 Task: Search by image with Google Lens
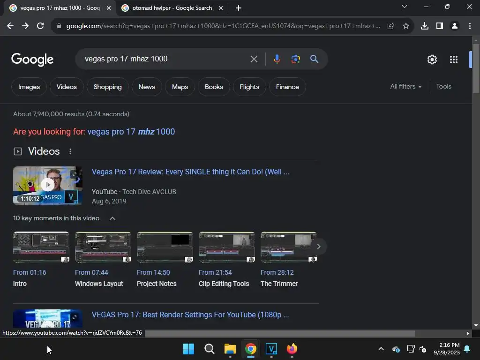tap(295, 59)
